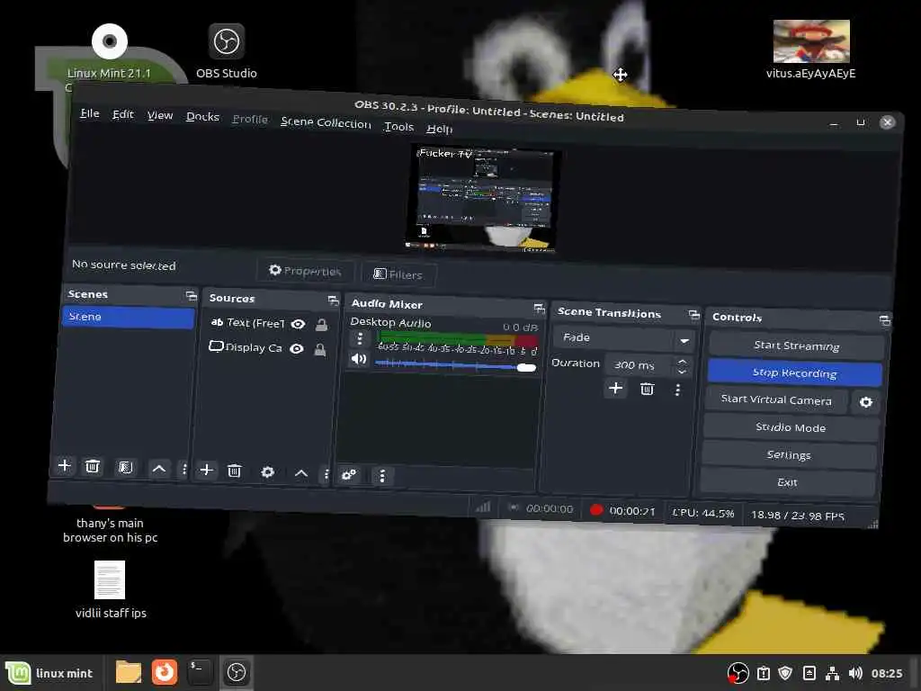Launch Firefox from taskbar
This screenshot has height=691, width=921.
click(164, 672)
